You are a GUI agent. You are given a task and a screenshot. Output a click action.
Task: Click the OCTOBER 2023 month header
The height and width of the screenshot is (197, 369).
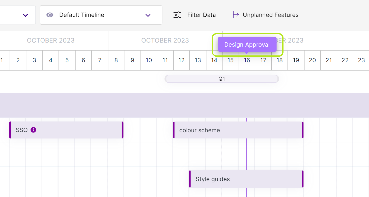(50, 40)
